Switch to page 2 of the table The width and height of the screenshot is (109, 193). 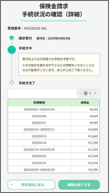(90, 93)
